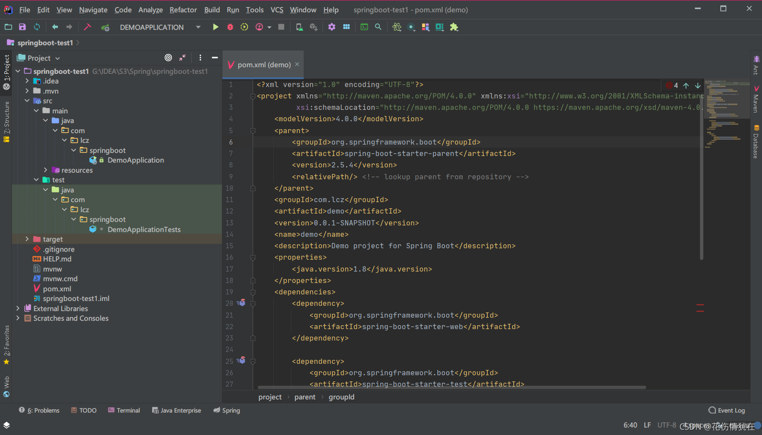Open the Refactor menu
The image size is (762, 435).
183,10
